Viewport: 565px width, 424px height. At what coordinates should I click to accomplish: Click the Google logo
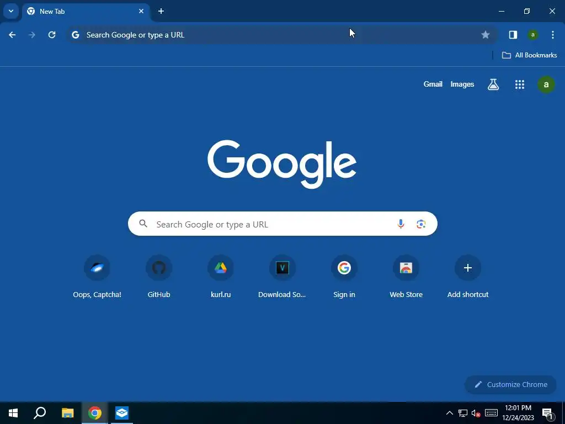click(282, 164)
